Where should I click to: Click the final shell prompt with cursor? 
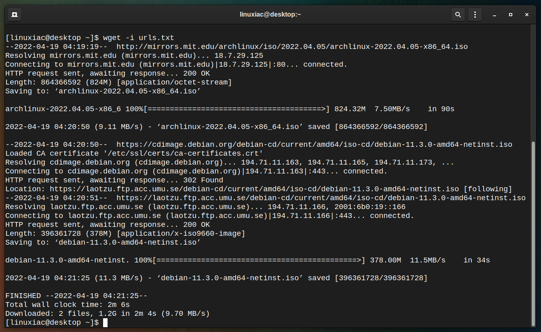click(57, 322)
